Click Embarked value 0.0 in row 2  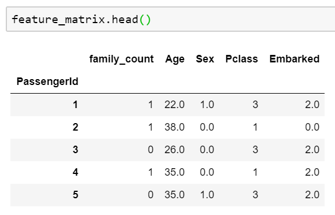coord(312,127)
